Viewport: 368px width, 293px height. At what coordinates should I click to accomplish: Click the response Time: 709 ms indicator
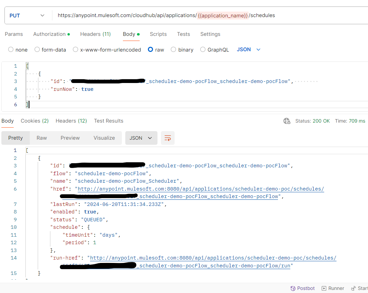click(350, 121)
